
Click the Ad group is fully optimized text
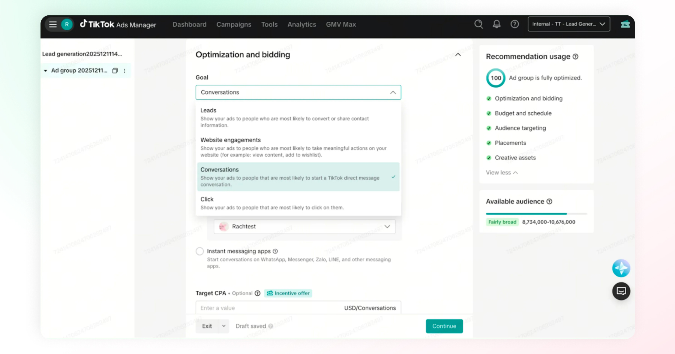545,78
